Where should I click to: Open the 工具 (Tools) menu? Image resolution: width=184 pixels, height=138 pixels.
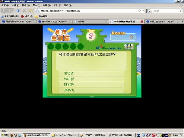[x=57, y=6]
